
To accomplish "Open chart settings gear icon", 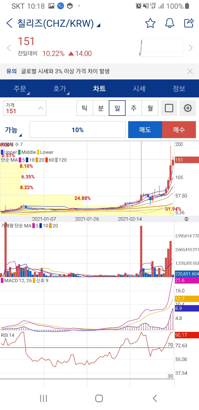I will pyautogui.click(x=188, y=108).
